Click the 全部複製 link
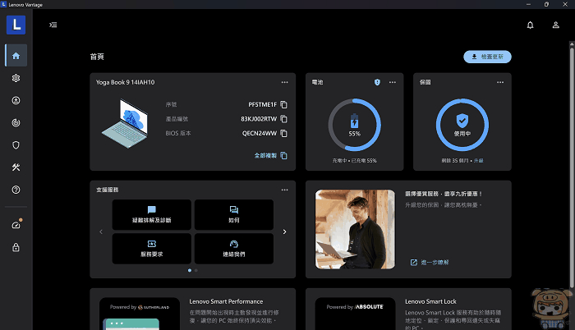 point(270,155)
